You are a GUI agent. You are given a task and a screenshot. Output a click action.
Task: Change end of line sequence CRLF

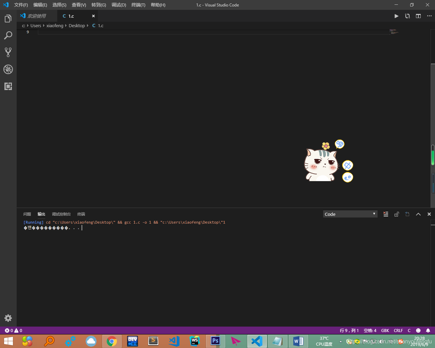click(x=398, y=330)
